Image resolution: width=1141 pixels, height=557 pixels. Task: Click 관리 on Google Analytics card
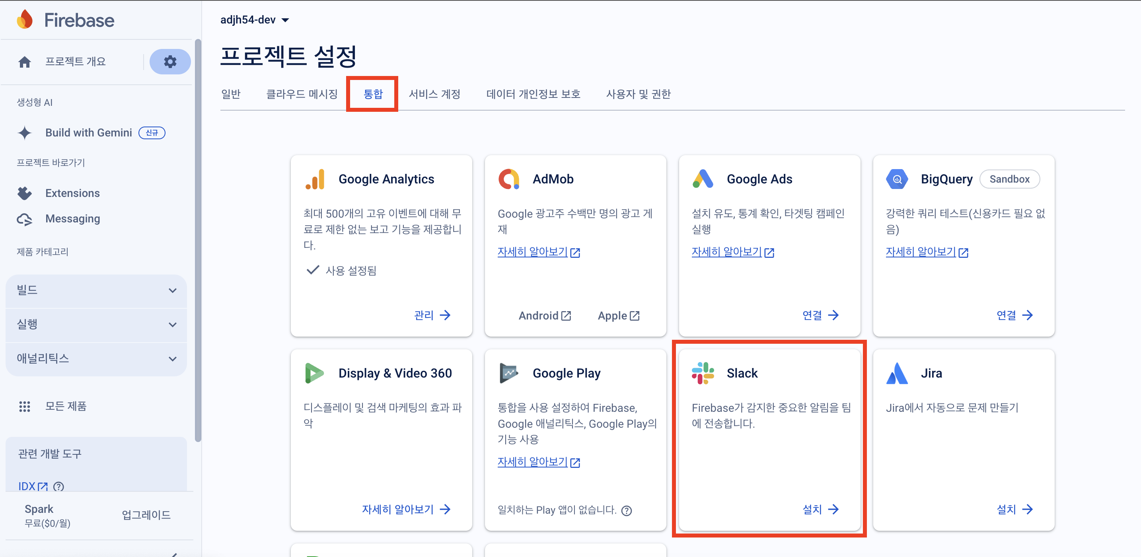[x=432, y=315]
